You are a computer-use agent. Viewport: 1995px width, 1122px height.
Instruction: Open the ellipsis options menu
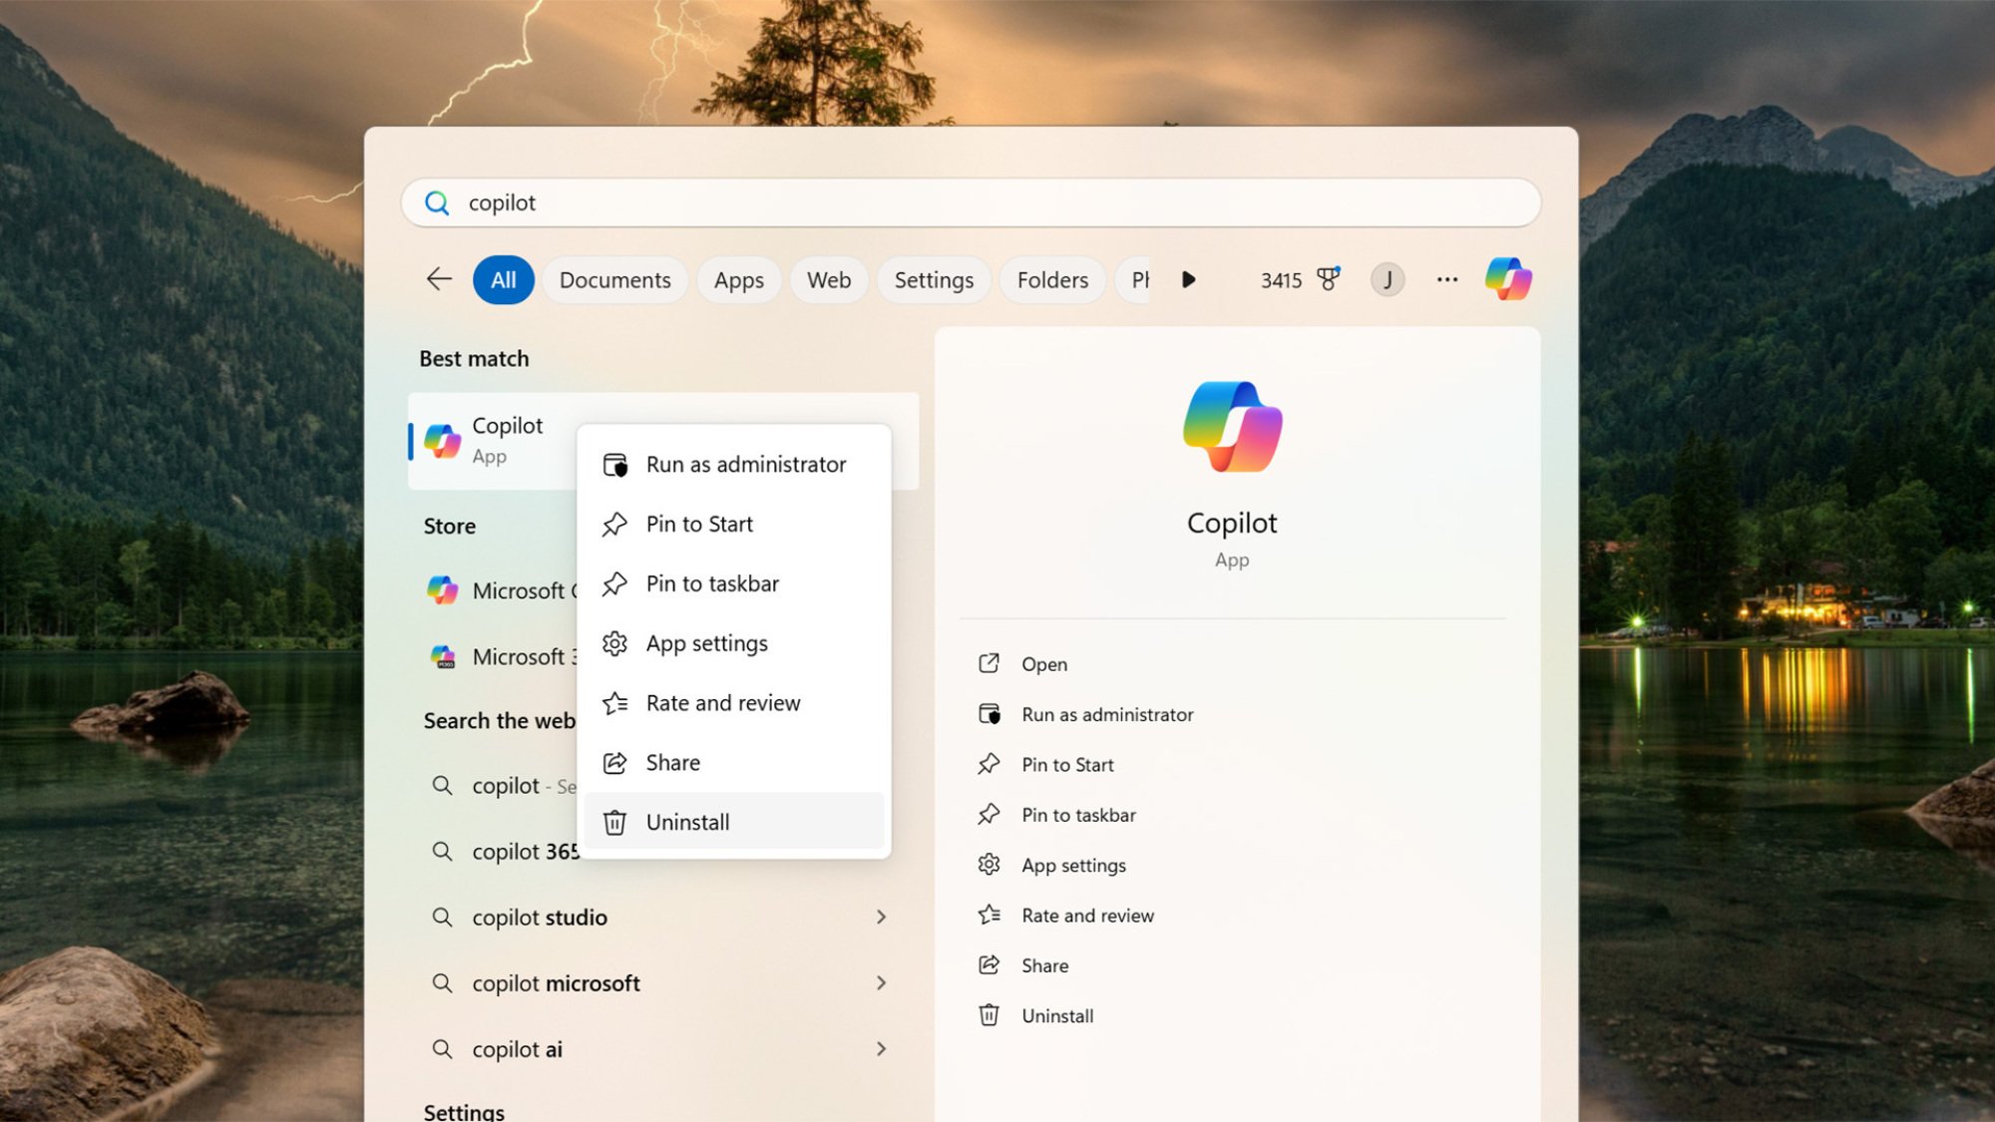click(x=1445, y=279)
